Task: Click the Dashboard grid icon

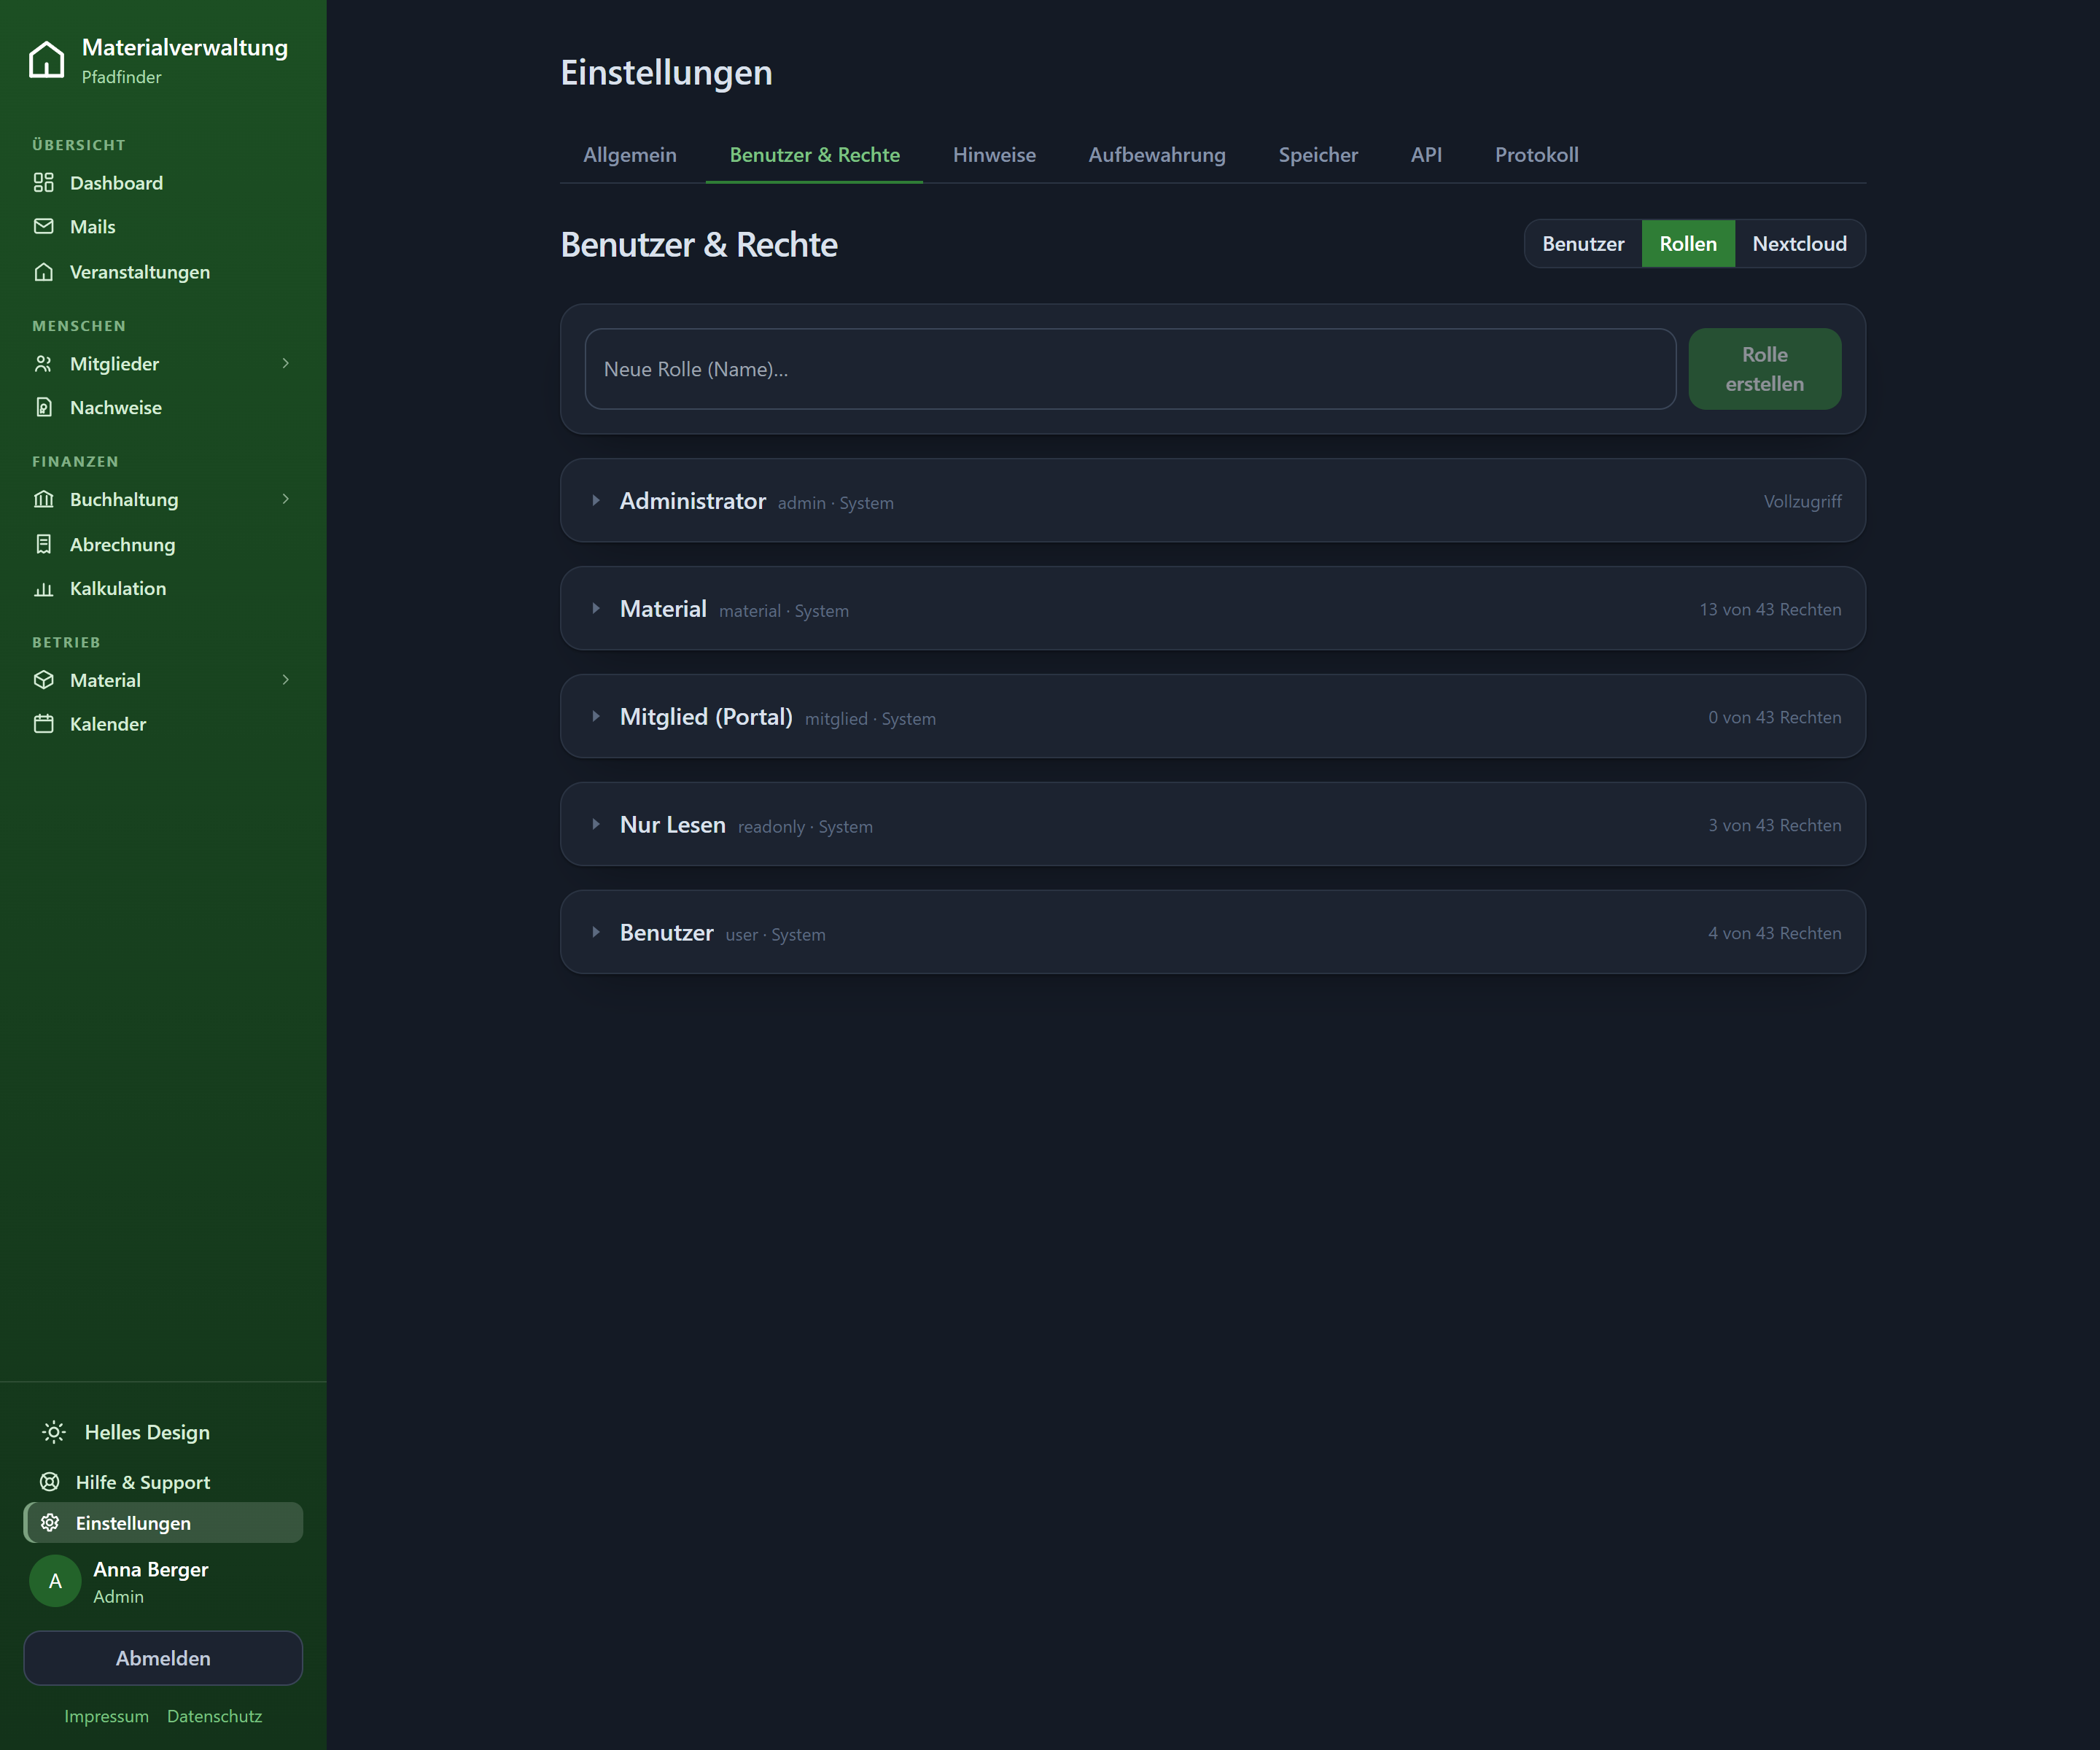Action: [44, 183]
